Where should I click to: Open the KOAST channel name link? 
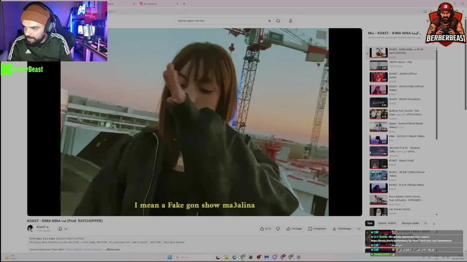pyautogui.click(x=41, y=227)
